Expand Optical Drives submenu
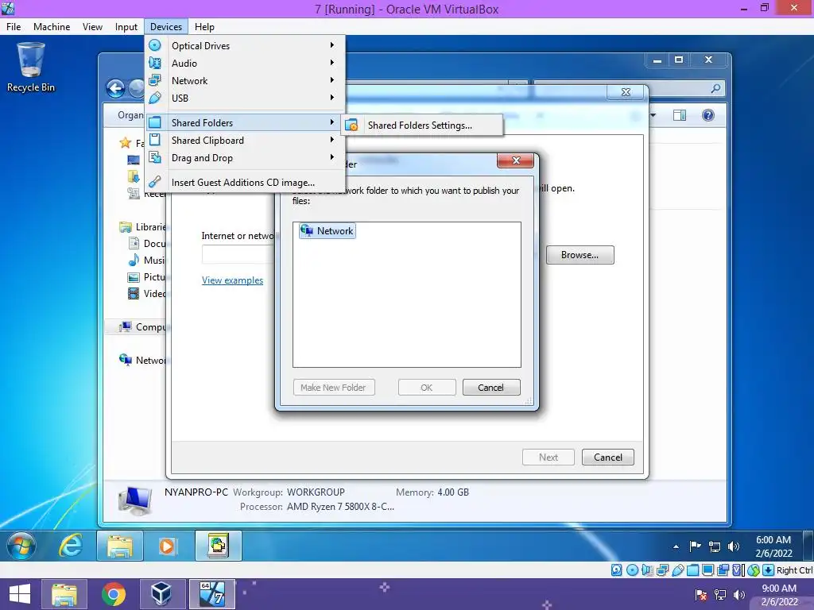 click(x=245, y=45)
